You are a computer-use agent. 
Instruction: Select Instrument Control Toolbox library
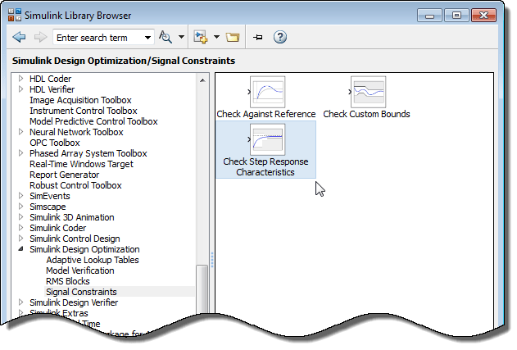83,111
